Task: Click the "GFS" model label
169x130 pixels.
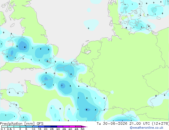Action: point(40,124)
